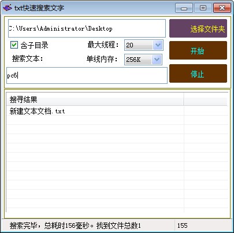Focus the folder path input field
Image resolution: width=234 pixels, height=233 pixels.
87,28
